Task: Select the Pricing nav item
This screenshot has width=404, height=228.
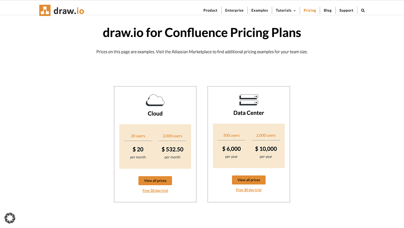Action: click(310, 10)
